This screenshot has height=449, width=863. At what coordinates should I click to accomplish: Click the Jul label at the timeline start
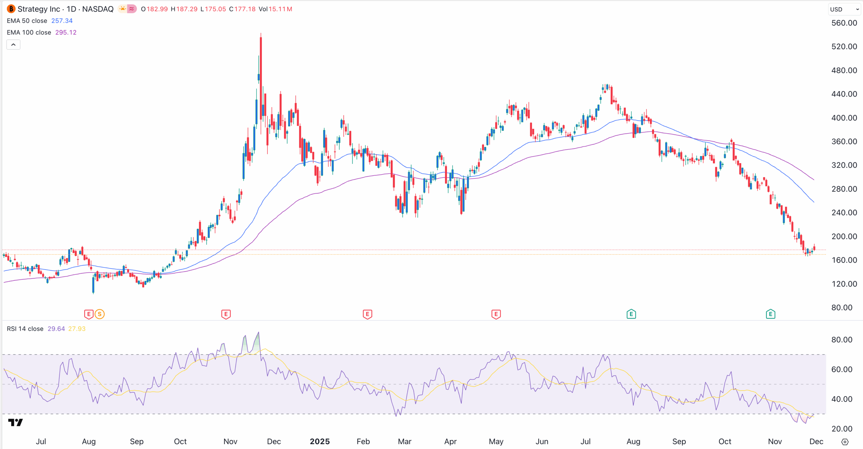[x=41, y=441]
